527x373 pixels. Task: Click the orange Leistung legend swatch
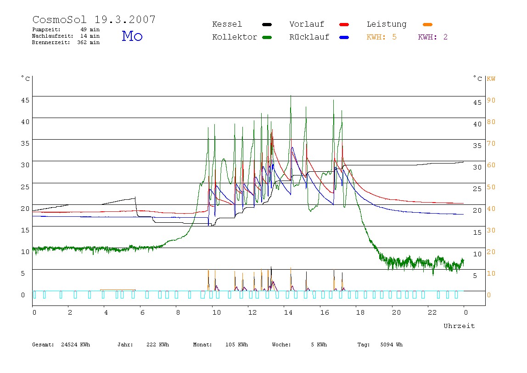pos(427,24)
